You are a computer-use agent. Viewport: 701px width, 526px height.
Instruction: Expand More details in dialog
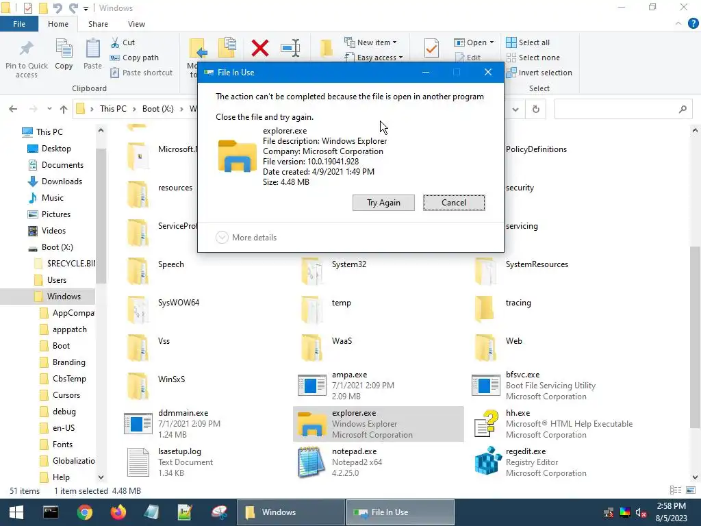point(246,238)
